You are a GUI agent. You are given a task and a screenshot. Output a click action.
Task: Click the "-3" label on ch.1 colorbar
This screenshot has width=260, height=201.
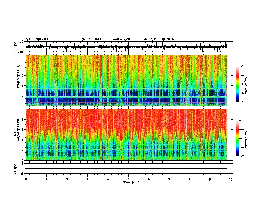[242, 66]
